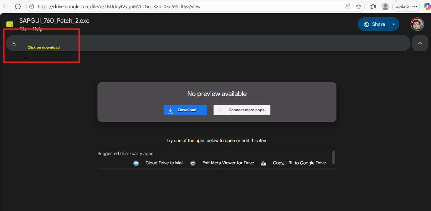
Task: Open the File menu
Action: click(23, 29)
